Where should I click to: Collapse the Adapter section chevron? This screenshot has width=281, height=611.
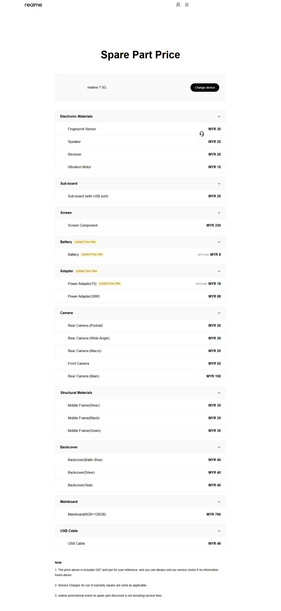pos(219,271)
